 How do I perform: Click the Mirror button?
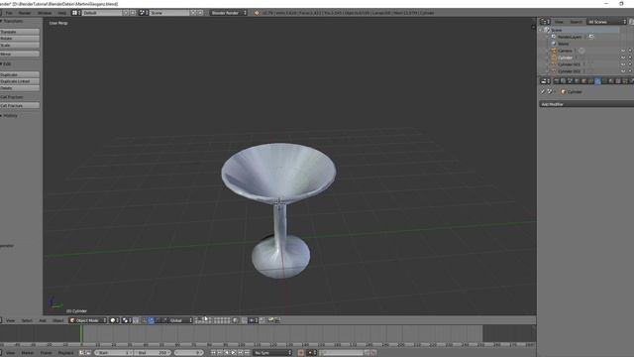coord(20,54)
